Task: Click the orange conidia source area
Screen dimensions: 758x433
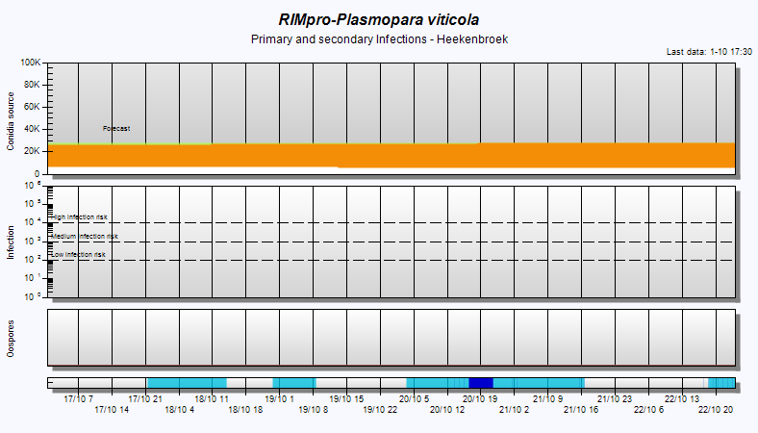Action: pos(392,155)
